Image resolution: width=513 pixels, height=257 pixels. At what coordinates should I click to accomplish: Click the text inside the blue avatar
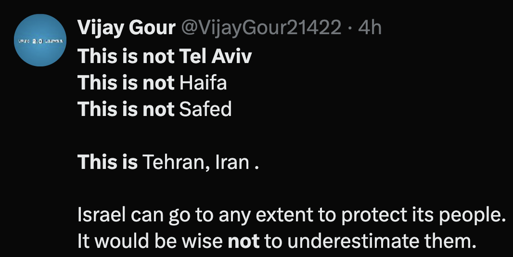pyautogui.click(x=40, y=42)
